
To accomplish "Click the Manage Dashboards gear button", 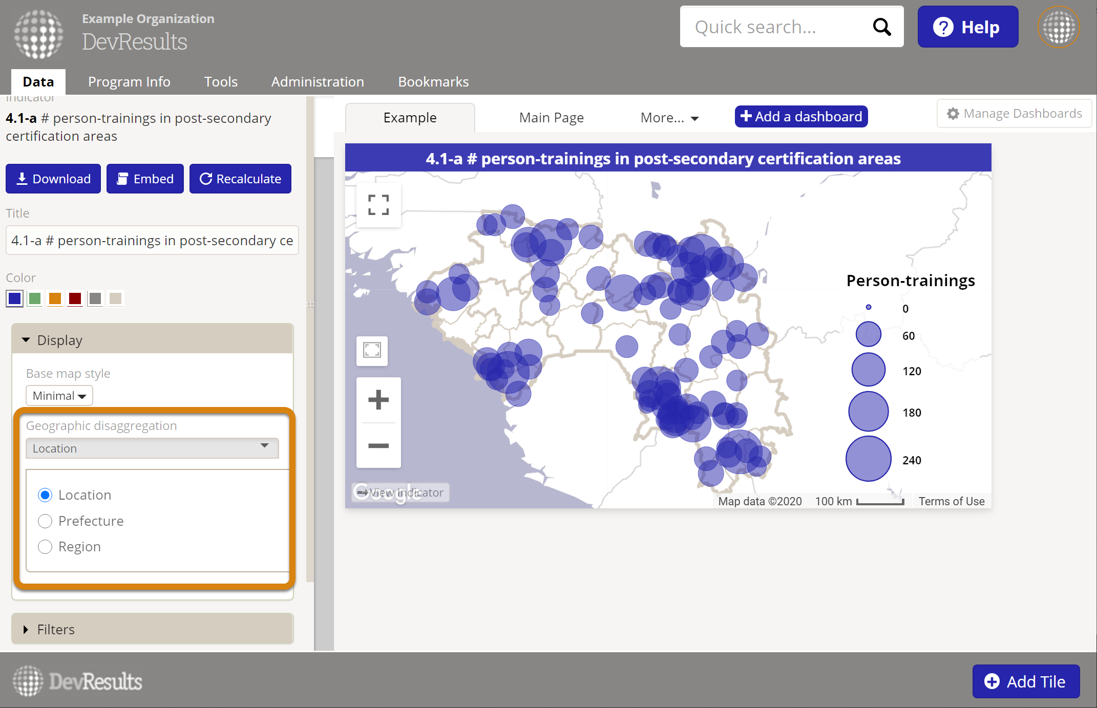I will [x=1014, y=114].
